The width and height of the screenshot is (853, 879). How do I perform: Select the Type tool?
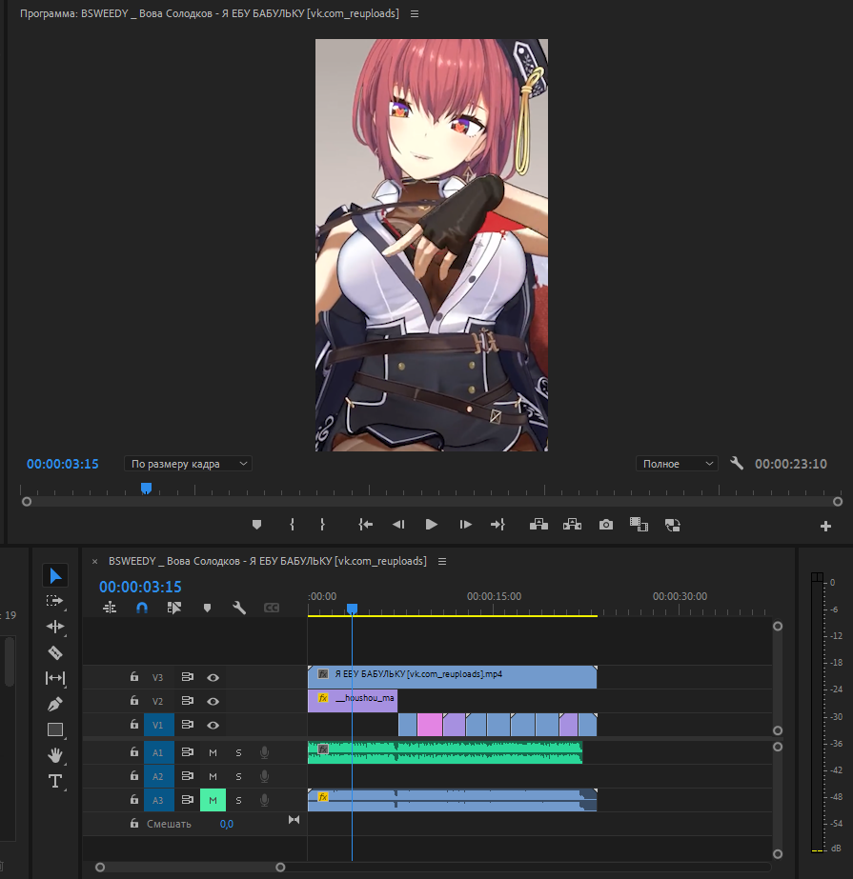click(55, 781)
